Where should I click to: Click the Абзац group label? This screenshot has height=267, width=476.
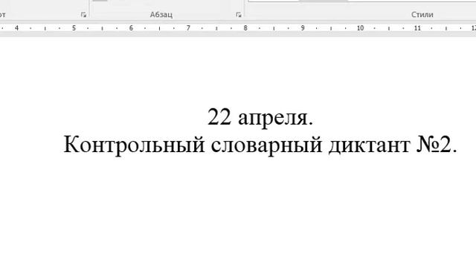161,15
